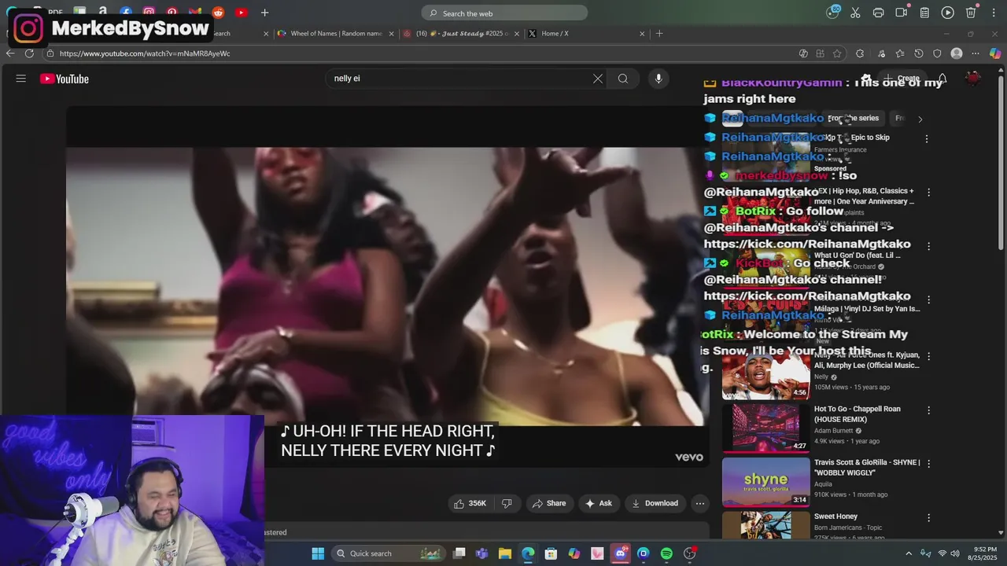Open the scissors screenshot tool in browser toolbar
Image resolution: width=1007 pixels, height=566 pixels.
pos(855,13)
